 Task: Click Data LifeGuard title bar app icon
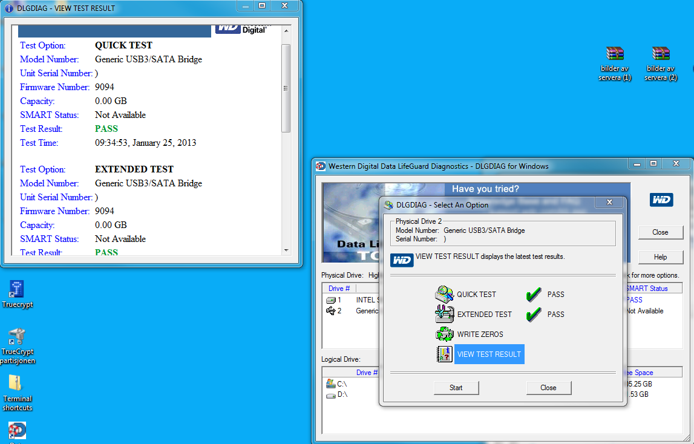pos(321,166)
